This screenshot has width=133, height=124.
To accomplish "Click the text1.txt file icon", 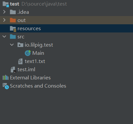I will (20, 61).
